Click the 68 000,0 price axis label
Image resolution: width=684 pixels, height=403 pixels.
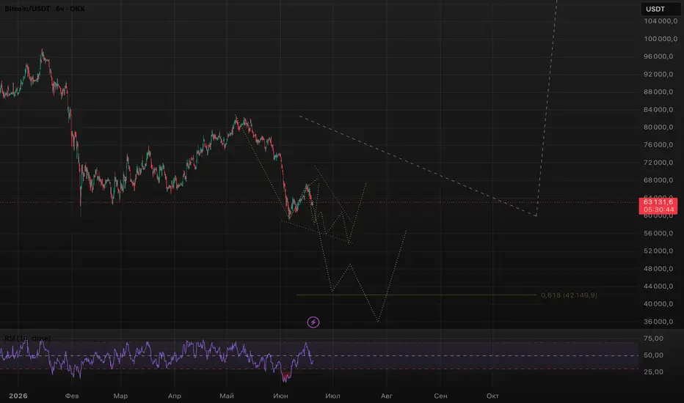click(x=658, y=180)
